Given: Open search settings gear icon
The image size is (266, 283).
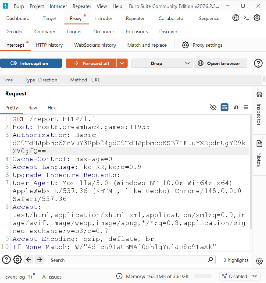Looking at the screenshot, I should pos(17,260).
